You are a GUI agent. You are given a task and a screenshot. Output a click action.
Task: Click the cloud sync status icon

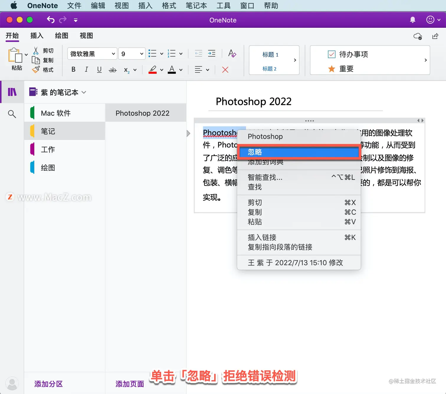tap(417, 36)
